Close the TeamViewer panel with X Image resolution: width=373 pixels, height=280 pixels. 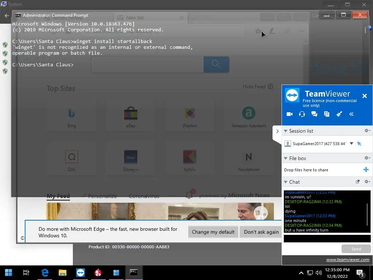364,96
